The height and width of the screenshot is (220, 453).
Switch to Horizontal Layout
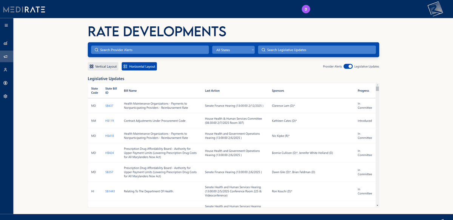point(139,66)
